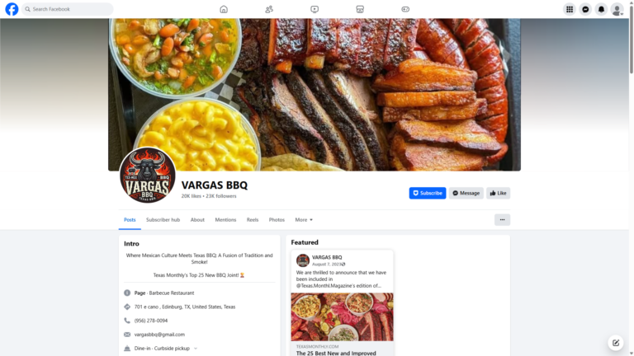Image resolution: width=634 pixels, height=356 pixels.
Task: Open the Friends icon in top navigation
Action: (x=269, y=9)
